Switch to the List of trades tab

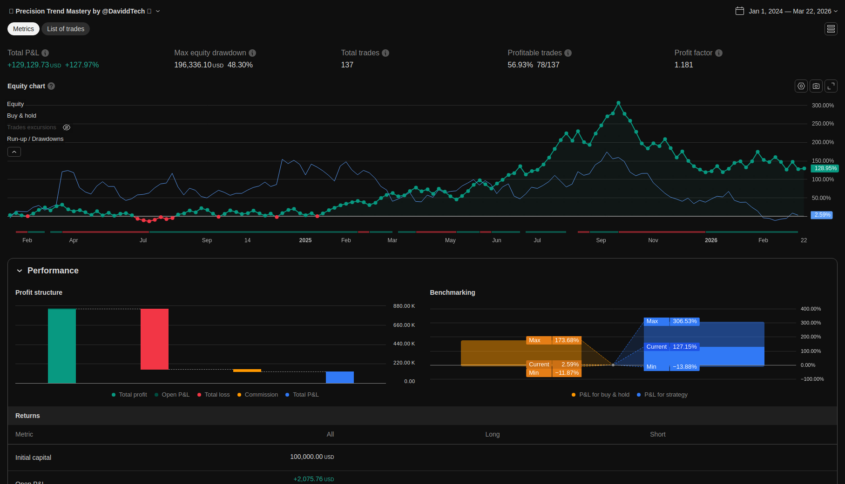[x=66, y=29]
